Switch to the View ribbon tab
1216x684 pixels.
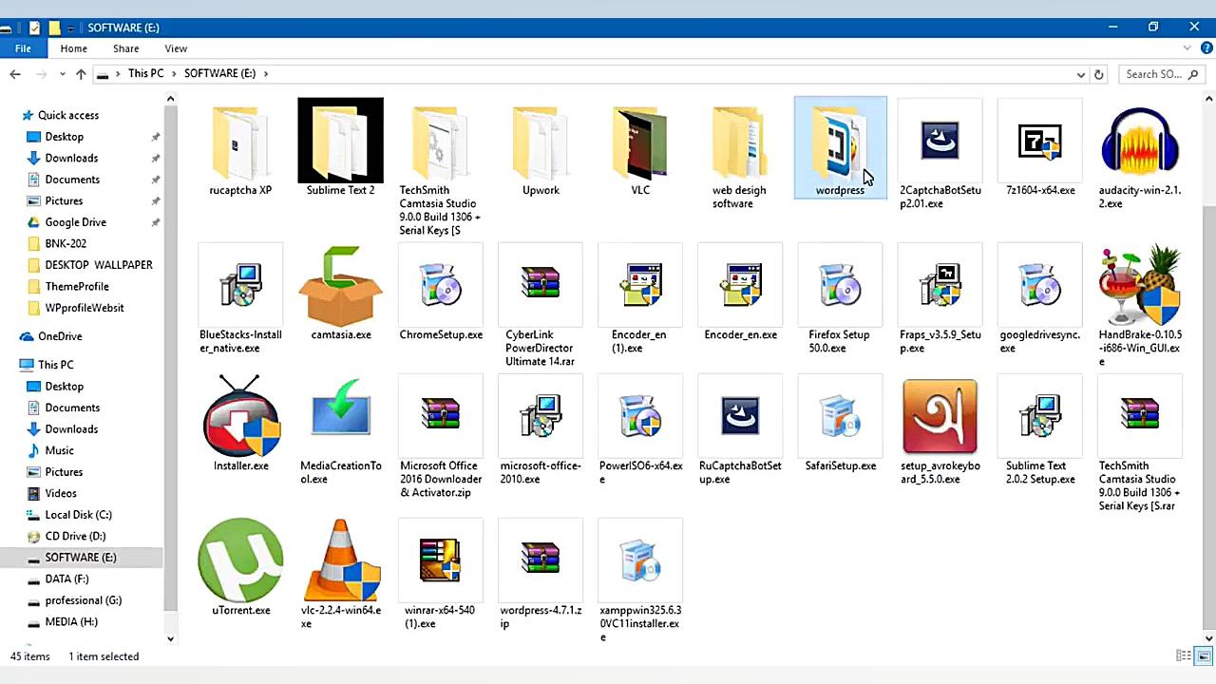point(176,48)
